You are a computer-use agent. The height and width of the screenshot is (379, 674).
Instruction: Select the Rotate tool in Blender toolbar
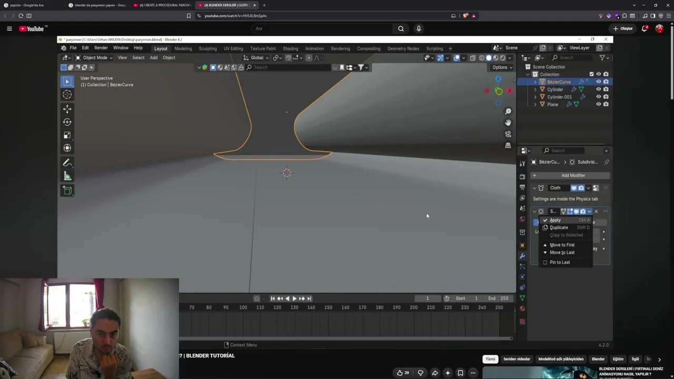coord(67,122)
